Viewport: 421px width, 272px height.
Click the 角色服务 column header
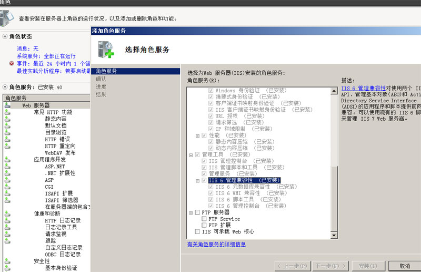click(47, 98)
